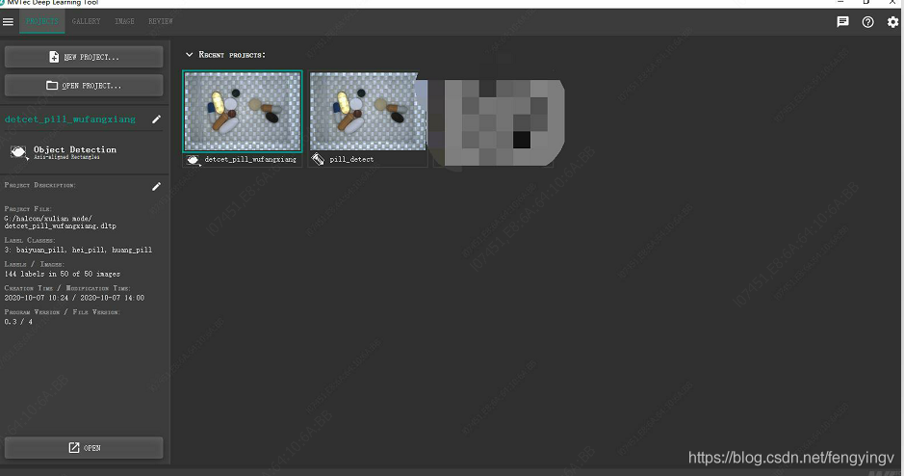Open the hamburger main menu

(x=9, y=21)
